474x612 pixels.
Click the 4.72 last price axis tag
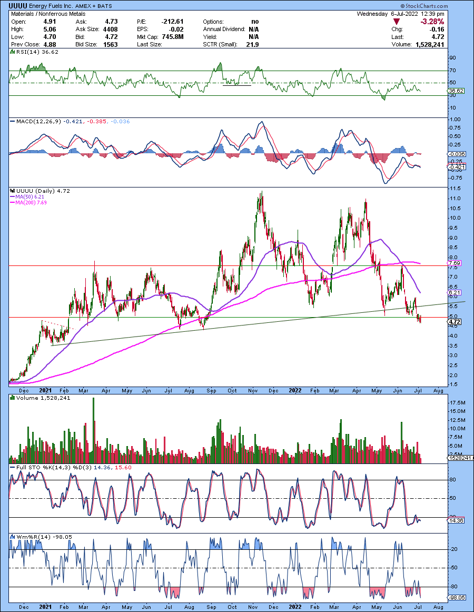pyautogui.click(x=455, y=322)
